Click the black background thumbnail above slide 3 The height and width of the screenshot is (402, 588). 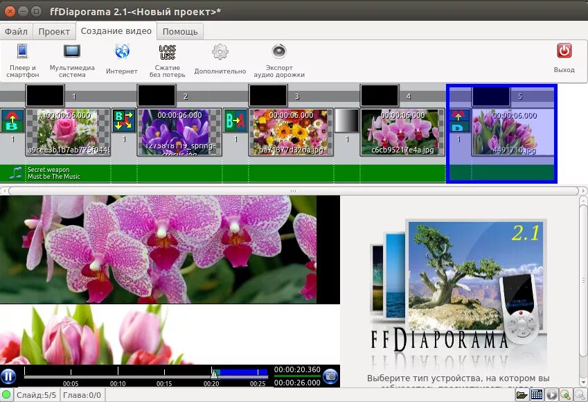tap(268, 96)
